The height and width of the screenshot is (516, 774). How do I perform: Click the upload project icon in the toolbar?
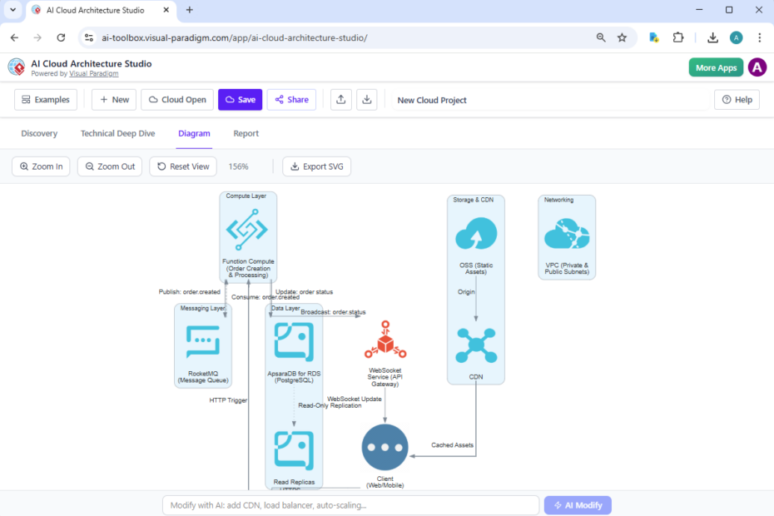[340, 99]
